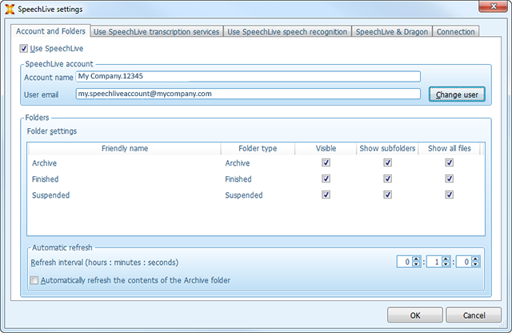Click the Show subfolders column header
The width and height of the screenshot is (512, 333).
click(387, 148)
